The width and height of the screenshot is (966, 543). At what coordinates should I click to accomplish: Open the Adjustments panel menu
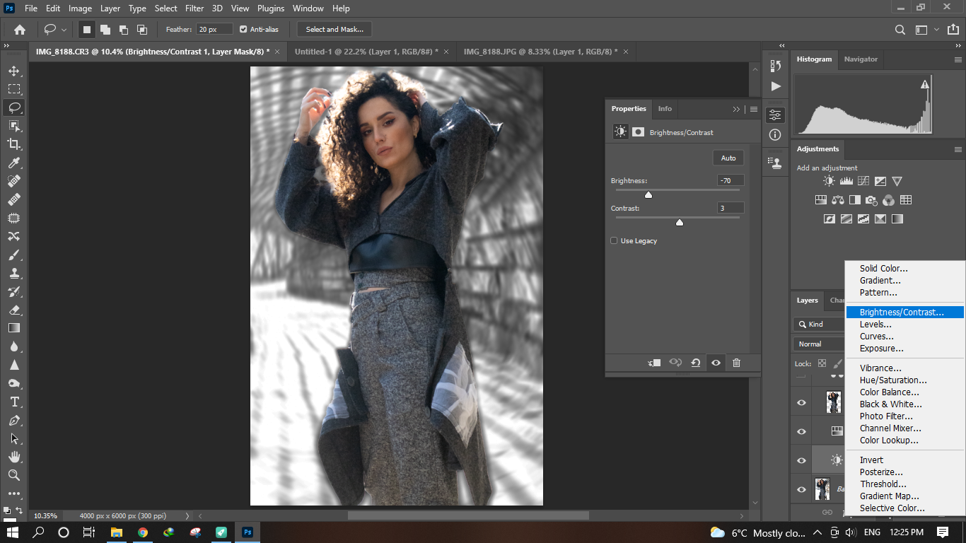tap(958, 149)
